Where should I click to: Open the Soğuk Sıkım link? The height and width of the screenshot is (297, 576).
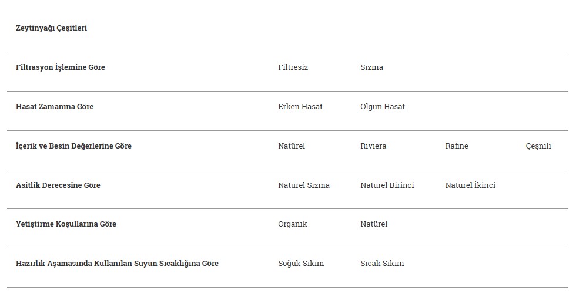(301, 264)
